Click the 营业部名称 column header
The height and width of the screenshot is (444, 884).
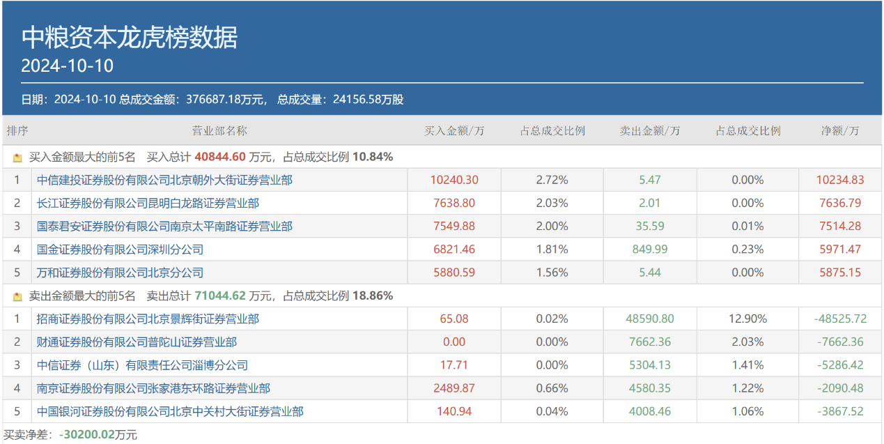point(219,131)
